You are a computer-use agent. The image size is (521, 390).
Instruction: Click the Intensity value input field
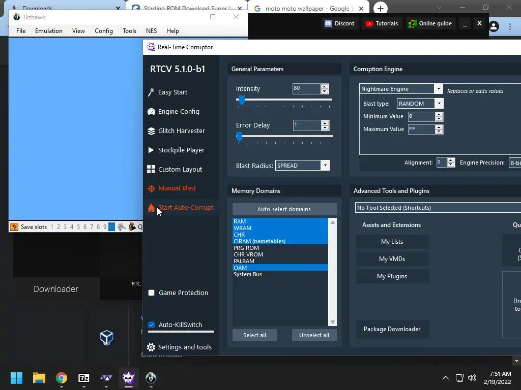pos(306,88)
